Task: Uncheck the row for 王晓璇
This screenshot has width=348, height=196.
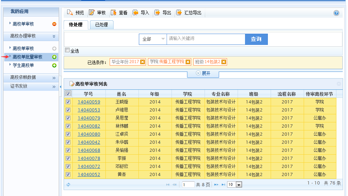Action: coord(68,102)
